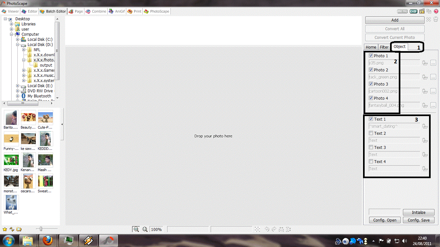The width and height of the screenshot is (440, 247).
Task: Open the MENU icon at top right
Action: click(x=403, y=11)
